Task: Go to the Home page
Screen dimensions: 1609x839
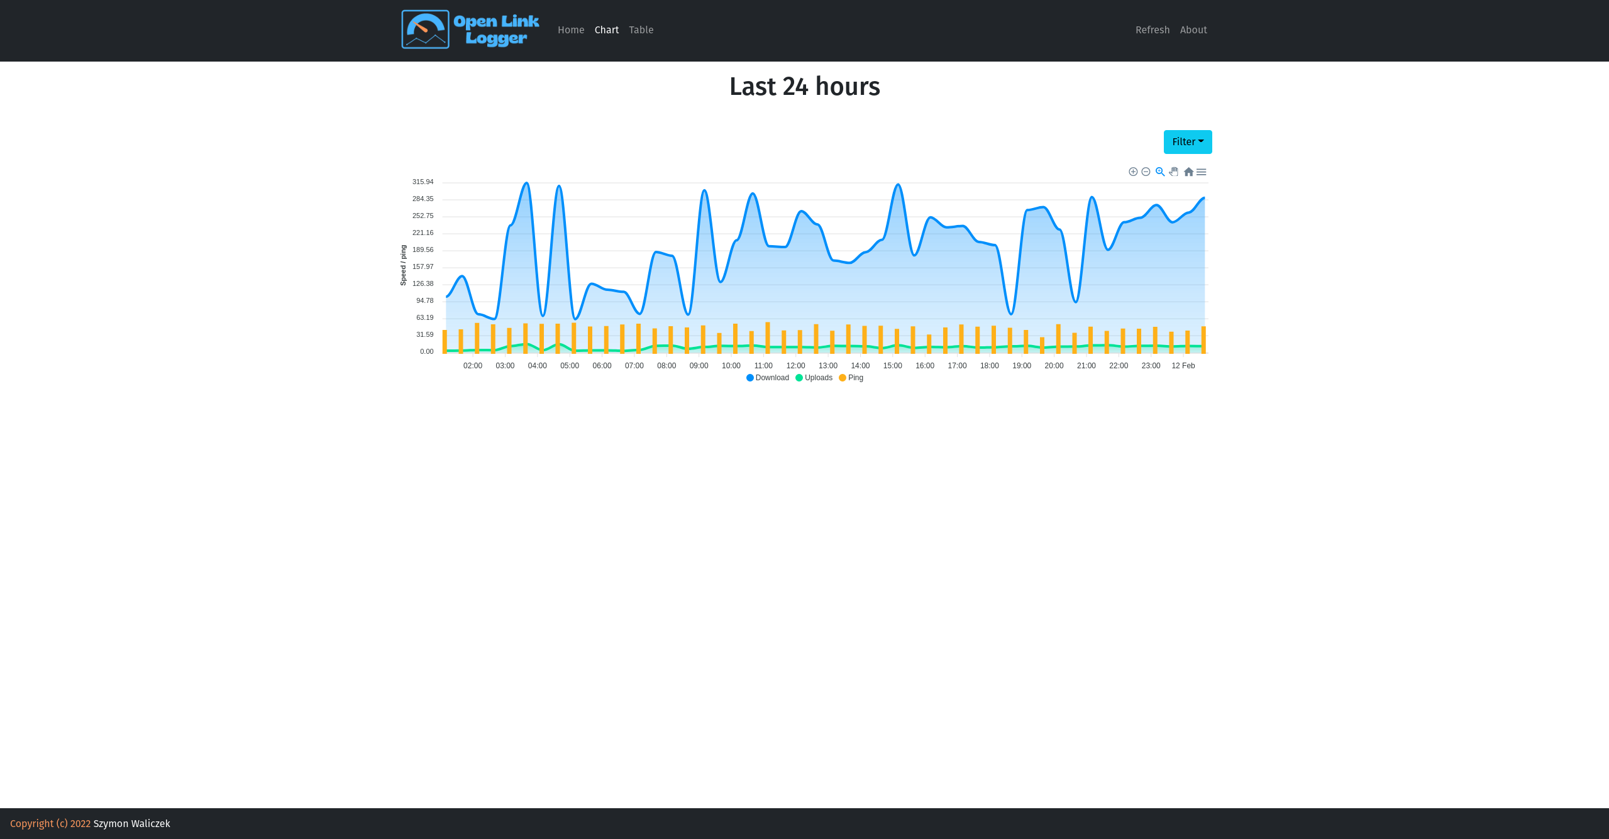Action: pyautogui.click(x=570, y=30)
